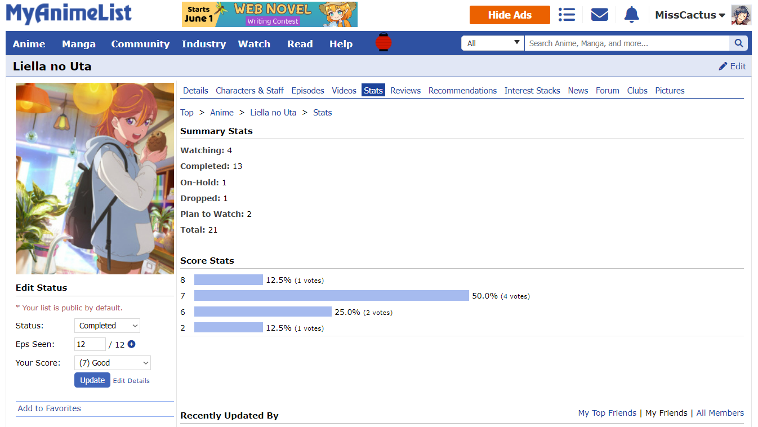Open the list menu icon
Viewport: 758px width, 427px height.
coord(567,15)
